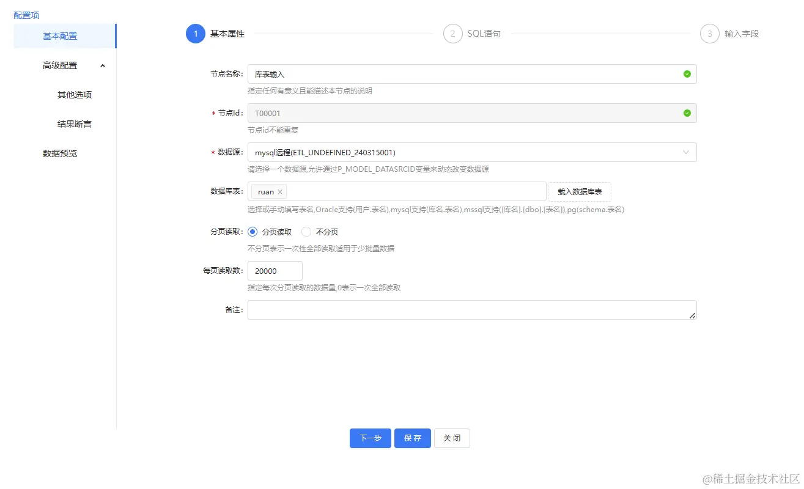Click the hint 不分页表示一次性全部读取适用于少批量数据
The height and width of the screenshot is (489, 804).
click(321, 249)
